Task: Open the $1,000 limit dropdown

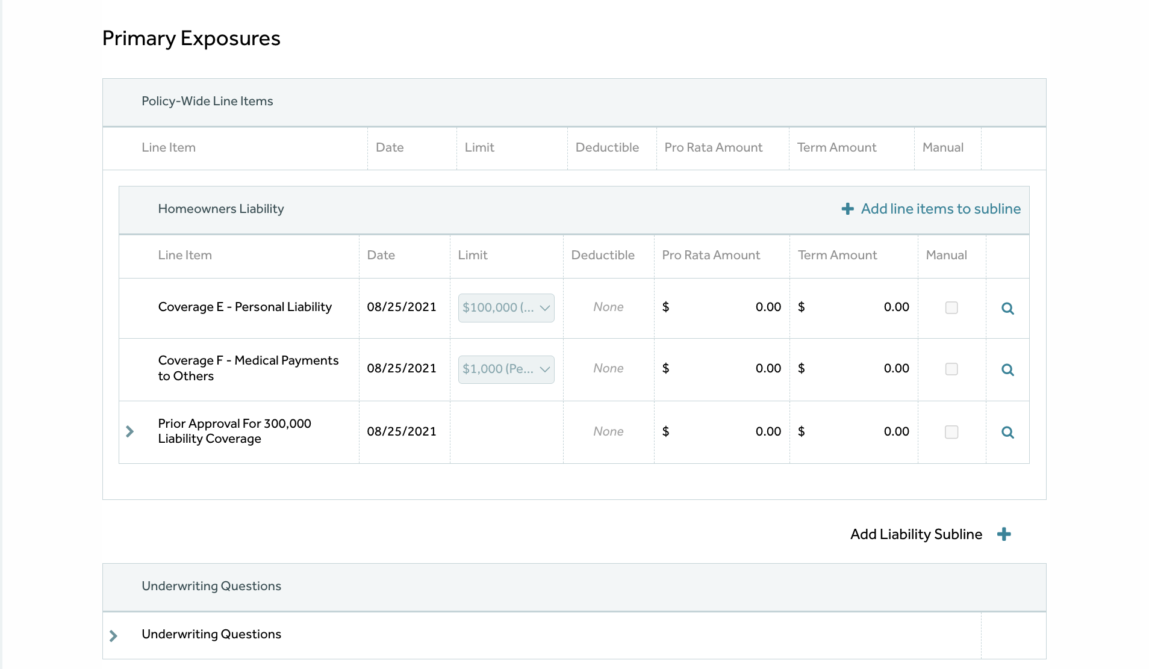Action: click(x=506, y=369)
